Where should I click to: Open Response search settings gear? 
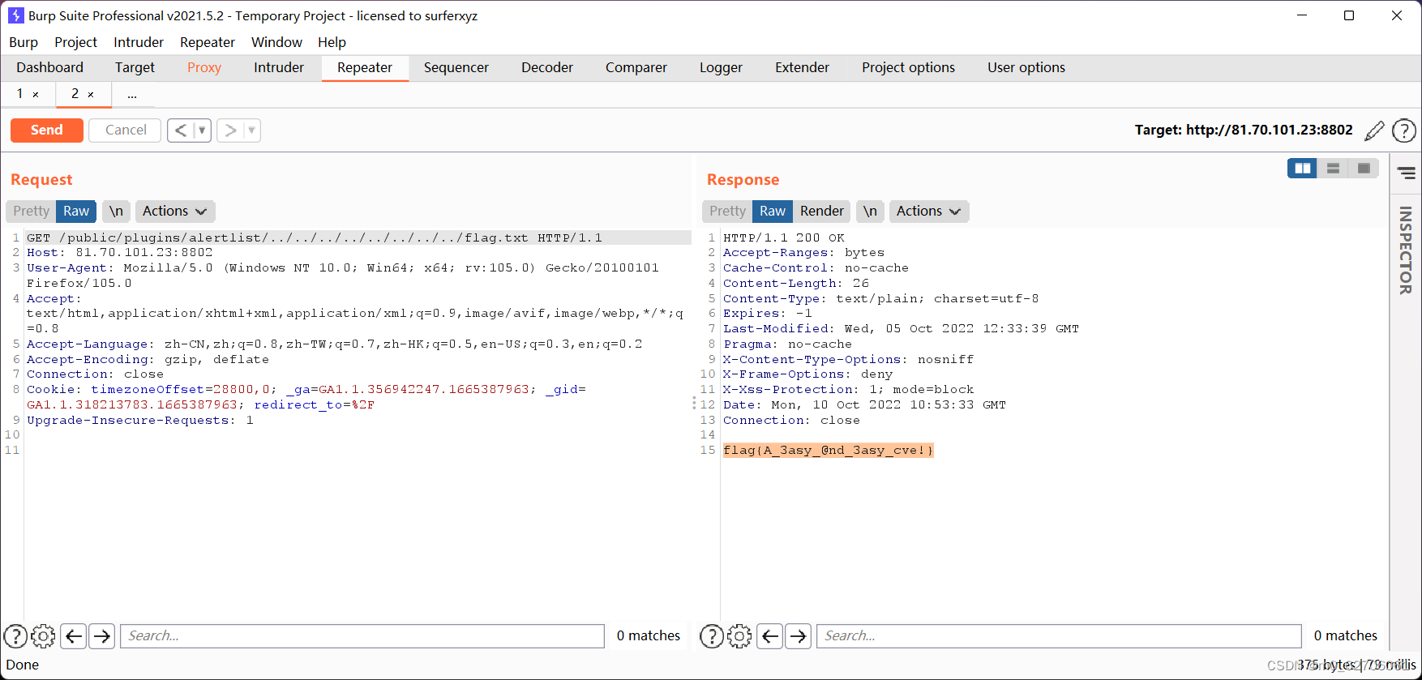click(739, 636)
